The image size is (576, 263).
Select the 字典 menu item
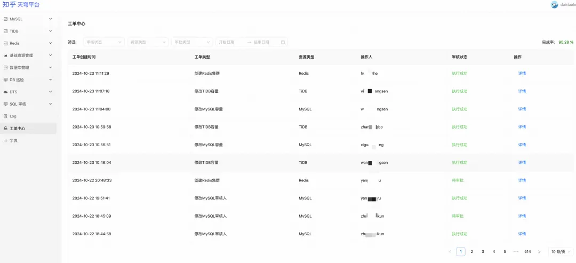coord(28,141)
